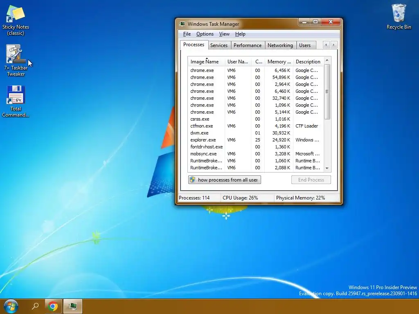Minimize the Task Manager window
The width and height of the screenshot is (419, 314).
pyautogui.click(x=304, y=22)
